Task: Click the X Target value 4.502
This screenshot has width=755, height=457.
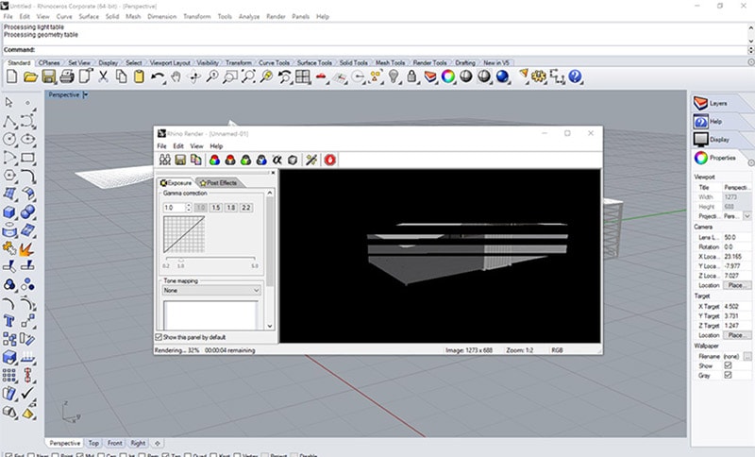Action: click(737, 306)
